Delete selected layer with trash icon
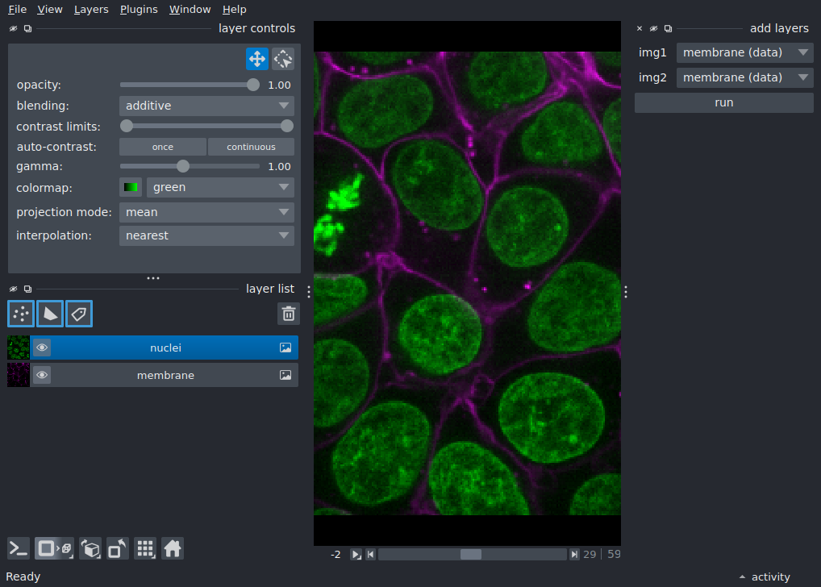The image size is (821, 587). click(x=289, y=314)
